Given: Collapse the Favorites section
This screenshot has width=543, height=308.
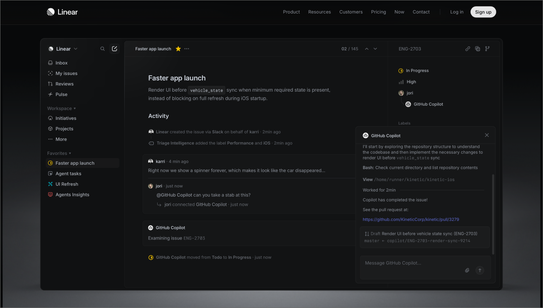Looking at the screenshot, I should 59,153.
